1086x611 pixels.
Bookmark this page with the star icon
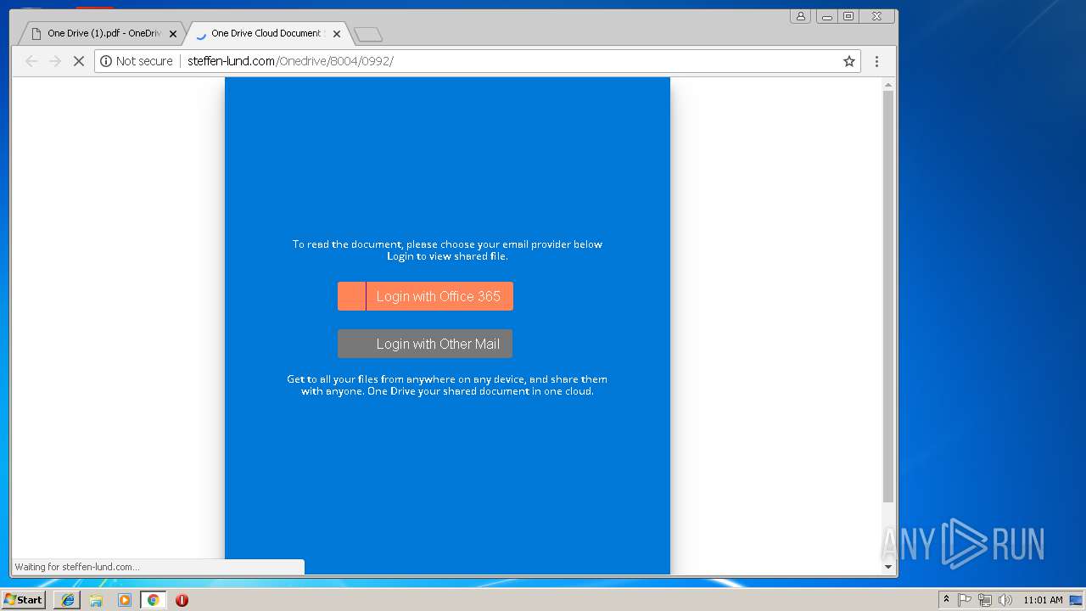click(849, 61)
